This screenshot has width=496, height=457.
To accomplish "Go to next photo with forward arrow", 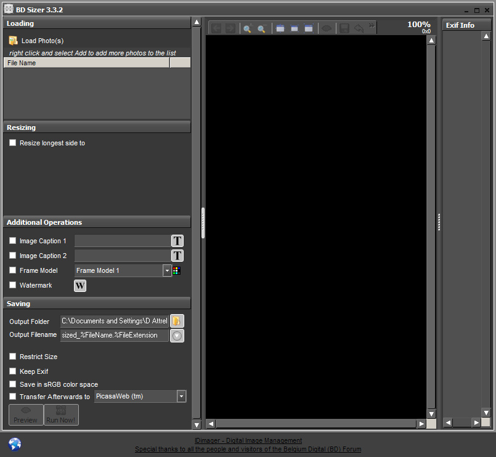I will (x=230, y=28).
